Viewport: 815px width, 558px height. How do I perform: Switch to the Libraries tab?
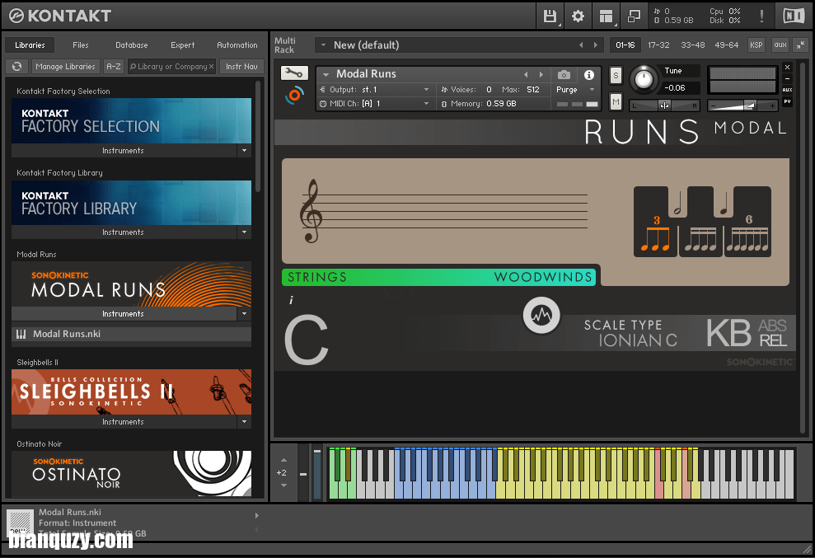point(30,45)
